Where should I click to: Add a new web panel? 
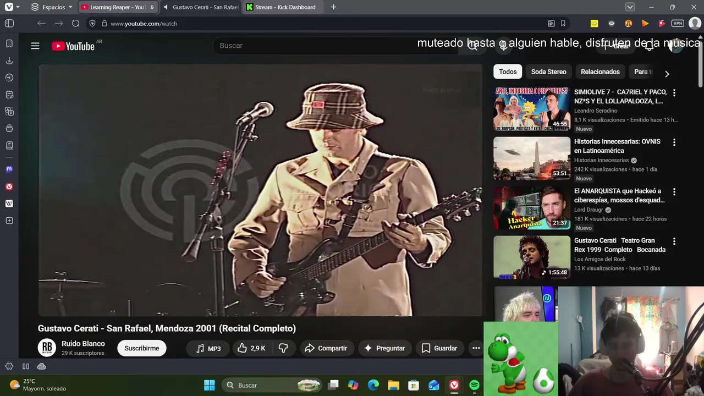pos(9,221)
